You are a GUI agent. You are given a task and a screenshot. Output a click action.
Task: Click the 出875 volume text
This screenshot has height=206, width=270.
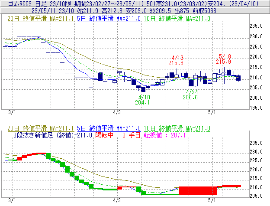pyautogui.click(x=181, y=11)
